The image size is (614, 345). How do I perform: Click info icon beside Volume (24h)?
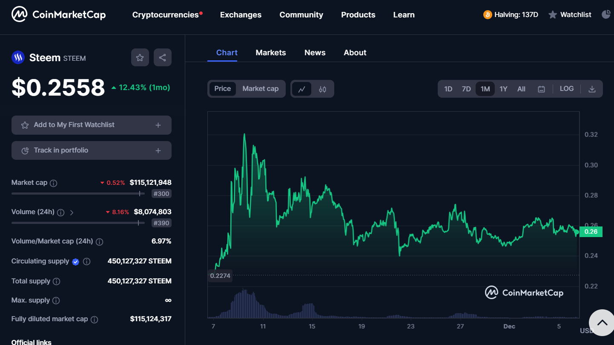[61, 212]
